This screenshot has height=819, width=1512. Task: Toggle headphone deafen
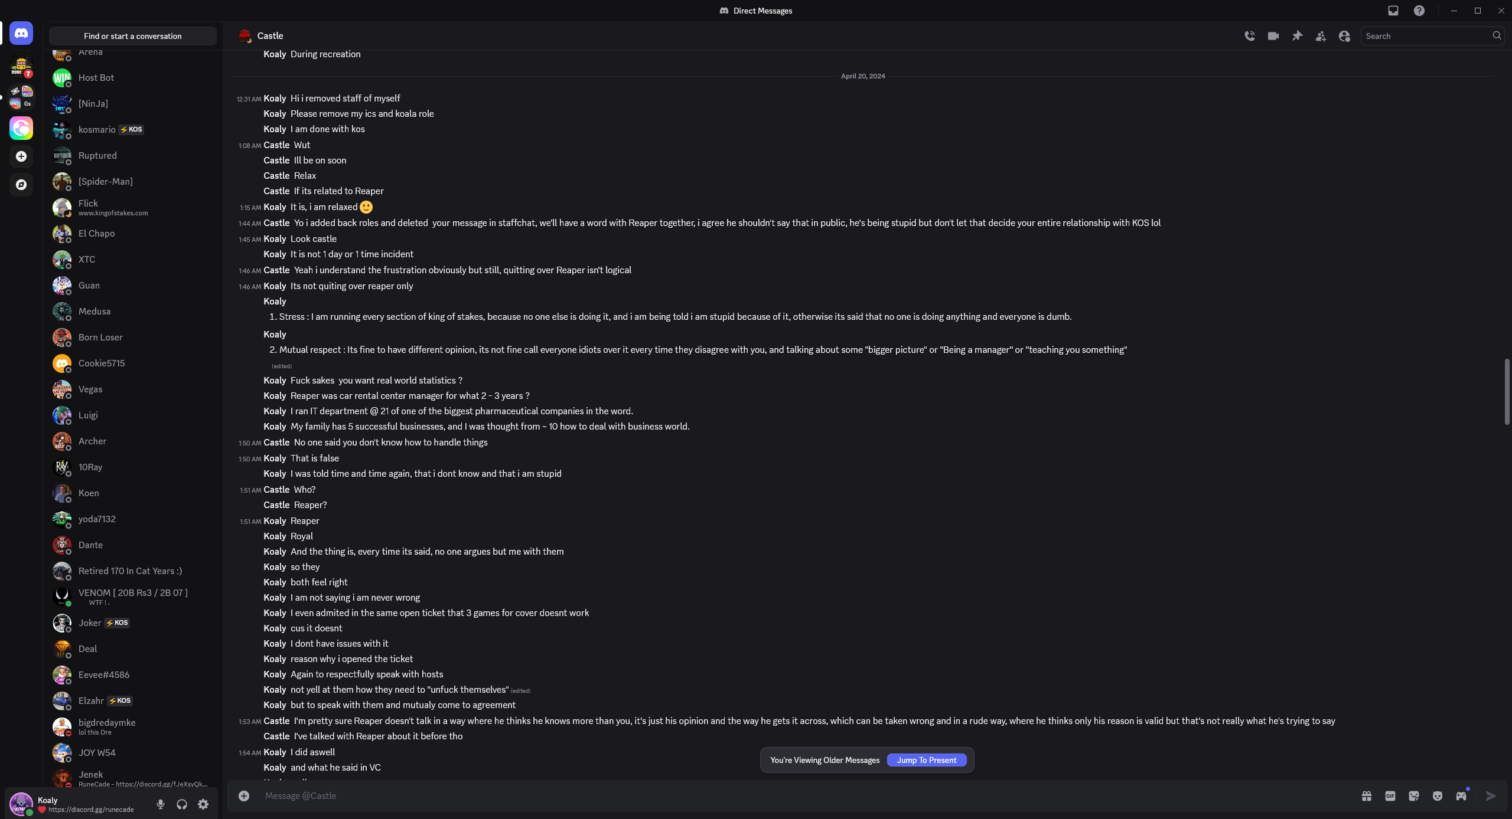pyautogui.click(x=182, y=804)
